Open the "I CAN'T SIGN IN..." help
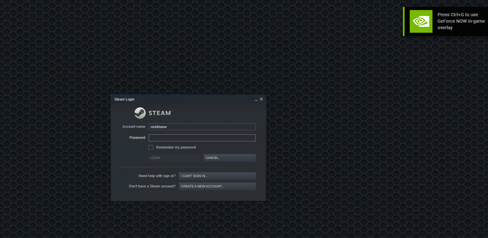Viewport: 488px width, 238px height. click(217, 176)
